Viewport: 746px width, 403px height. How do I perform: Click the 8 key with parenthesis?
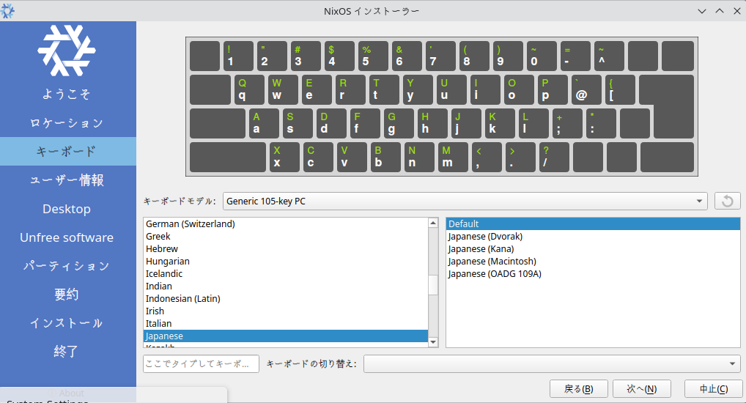click(x=474, y=56)
